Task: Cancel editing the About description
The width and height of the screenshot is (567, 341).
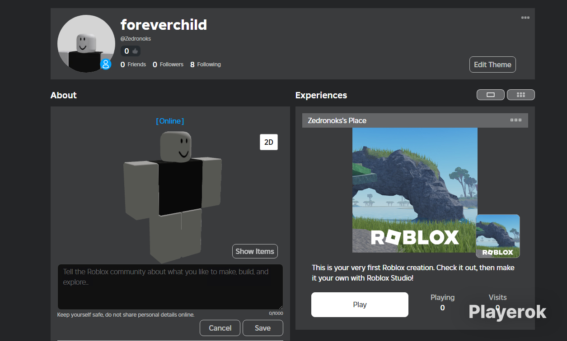Action: pyautogui.click(x=220, y=328)
